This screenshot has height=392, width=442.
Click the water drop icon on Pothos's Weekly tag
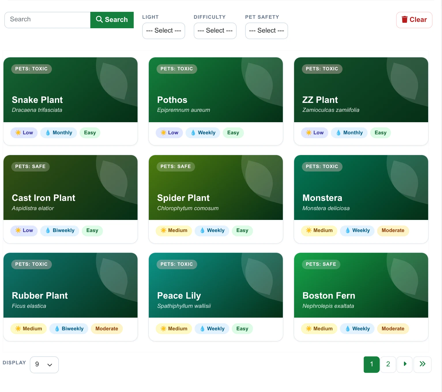[193, 133]
